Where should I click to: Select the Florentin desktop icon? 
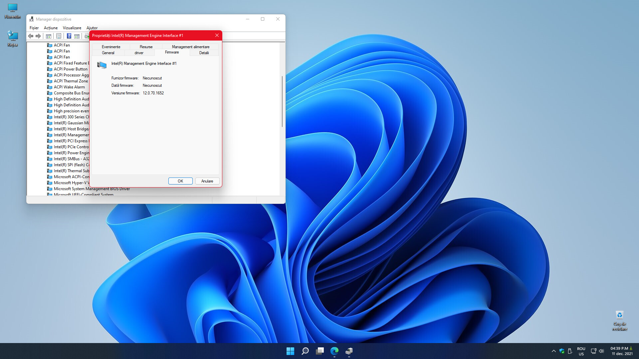[x=13, y=11]
